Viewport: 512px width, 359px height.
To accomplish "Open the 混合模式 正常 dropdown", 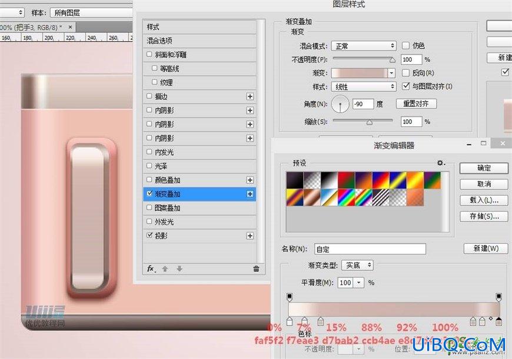I will point(364,46).
